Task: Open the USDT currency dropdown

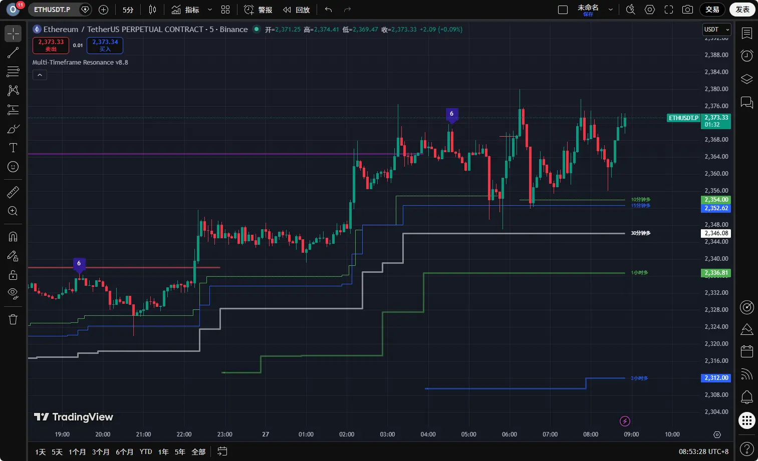Action: pos(717,30)
